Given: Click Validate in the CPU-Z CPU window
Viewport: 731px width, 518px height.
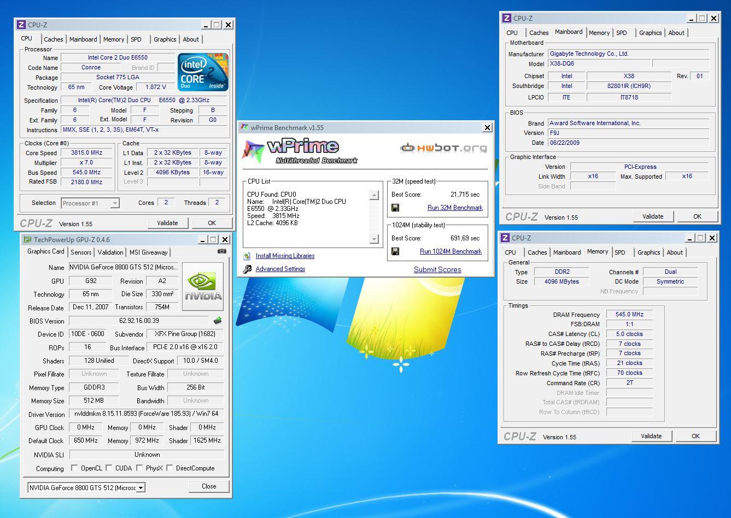Looking at the screenshot, I should [168, 223].
